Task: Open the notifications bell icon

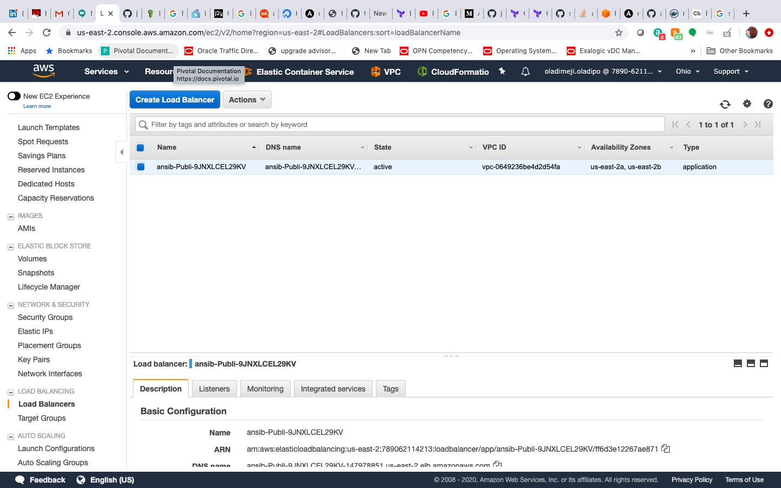Action: point(525,72)
